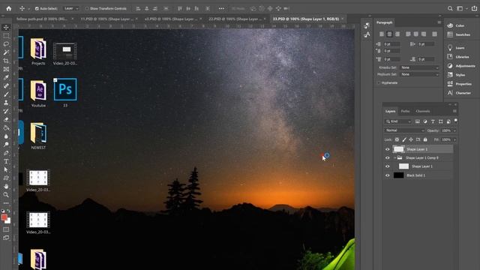Center-align the paragraph text
Image resolution: width=480 pixels, height=270 pixels.
[x=389, y=34]
